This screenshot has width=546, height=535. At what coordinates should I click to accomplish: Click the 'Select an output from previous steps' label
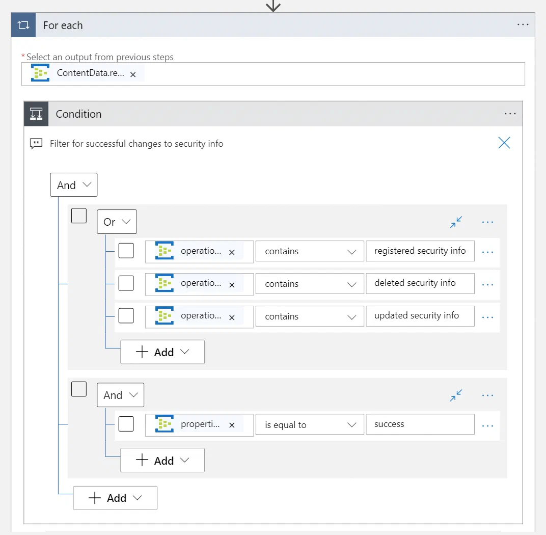100,57
